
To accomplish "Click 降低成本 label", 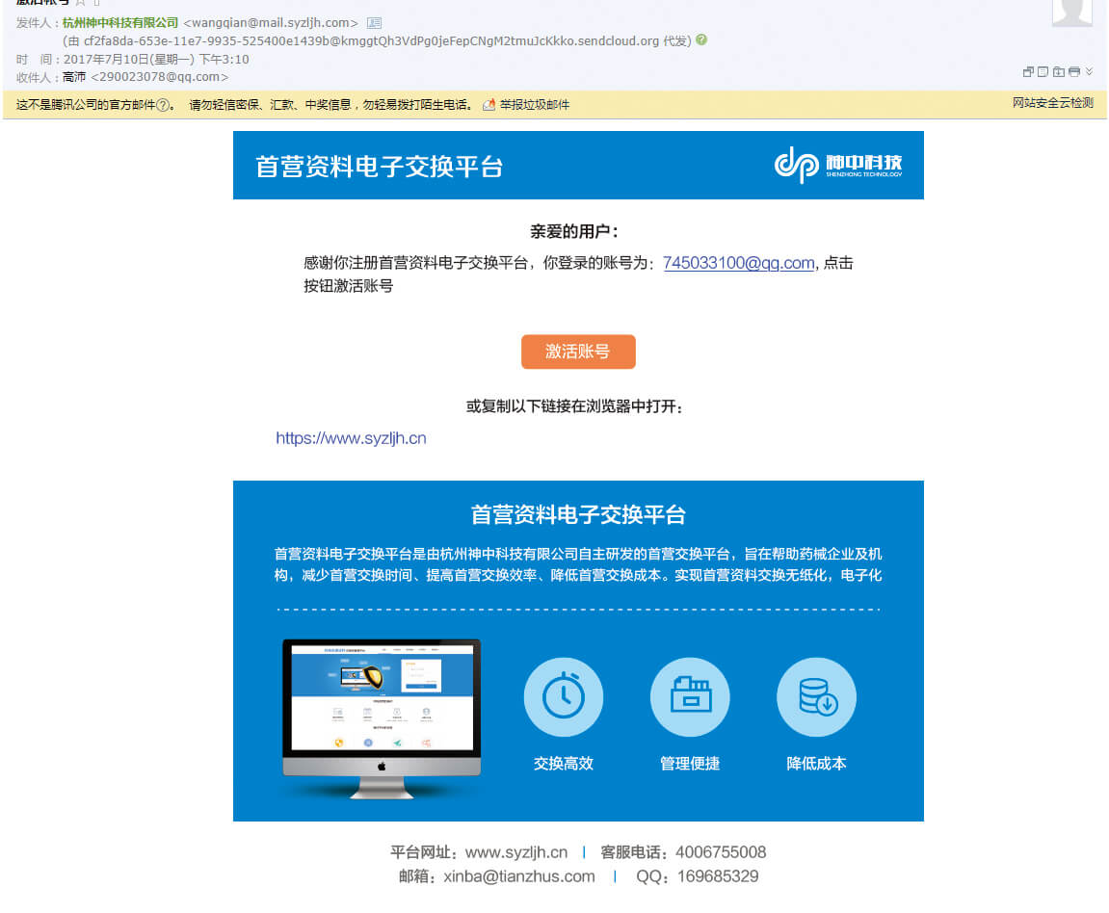I will pos(816,763).
